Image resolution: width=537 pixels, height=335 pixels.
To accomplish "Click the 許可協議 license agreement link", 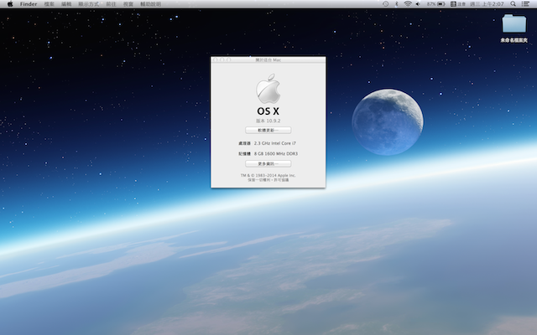I will click(x=281, y=180).
